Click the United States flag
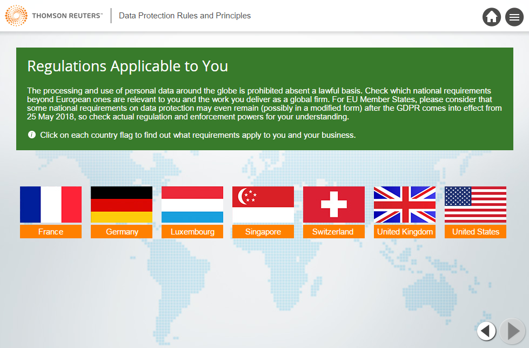The image size is (529, 348). [476, 204]
